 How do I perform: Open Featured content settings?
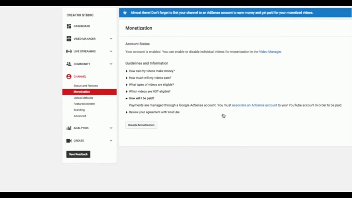(x=84, y=104)
